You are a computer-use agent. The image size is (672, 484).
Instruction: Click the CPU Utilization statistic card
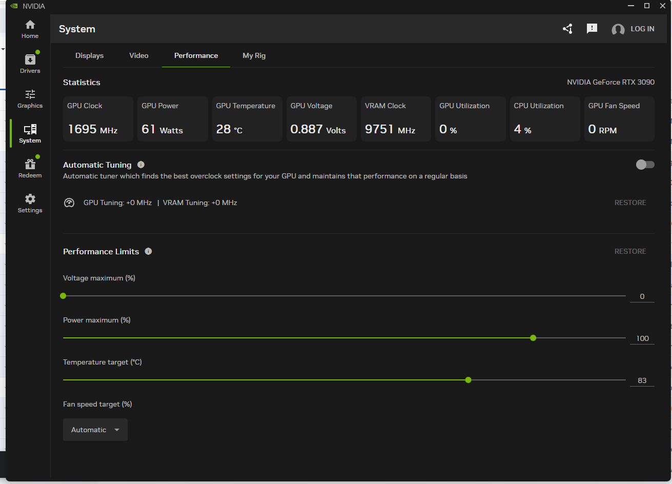pyautogui.click(x=545, y=119)
